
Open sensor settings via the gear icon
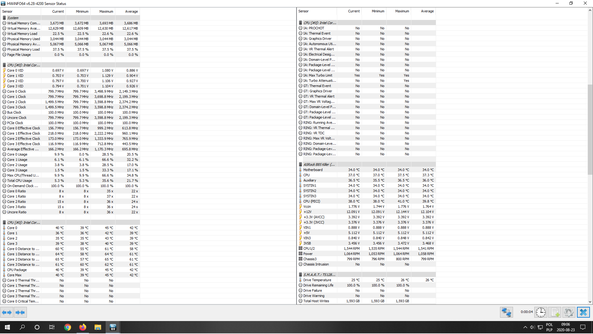(x=569, y=312)
